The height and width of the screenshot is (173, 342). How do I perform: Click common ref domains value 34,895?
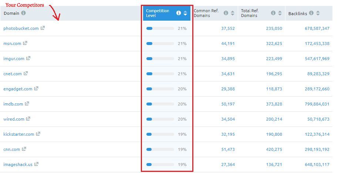(228, 59)
